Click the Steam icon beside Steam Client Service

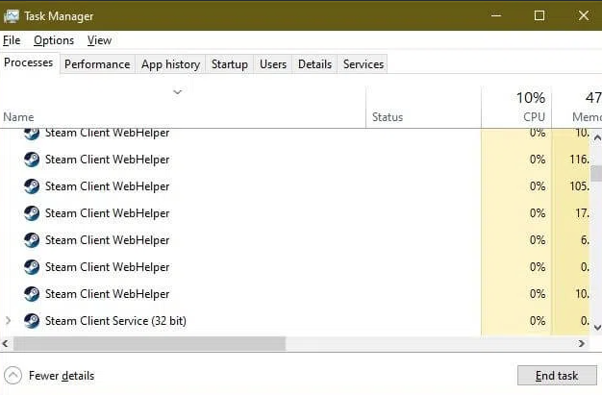(32, 321)
